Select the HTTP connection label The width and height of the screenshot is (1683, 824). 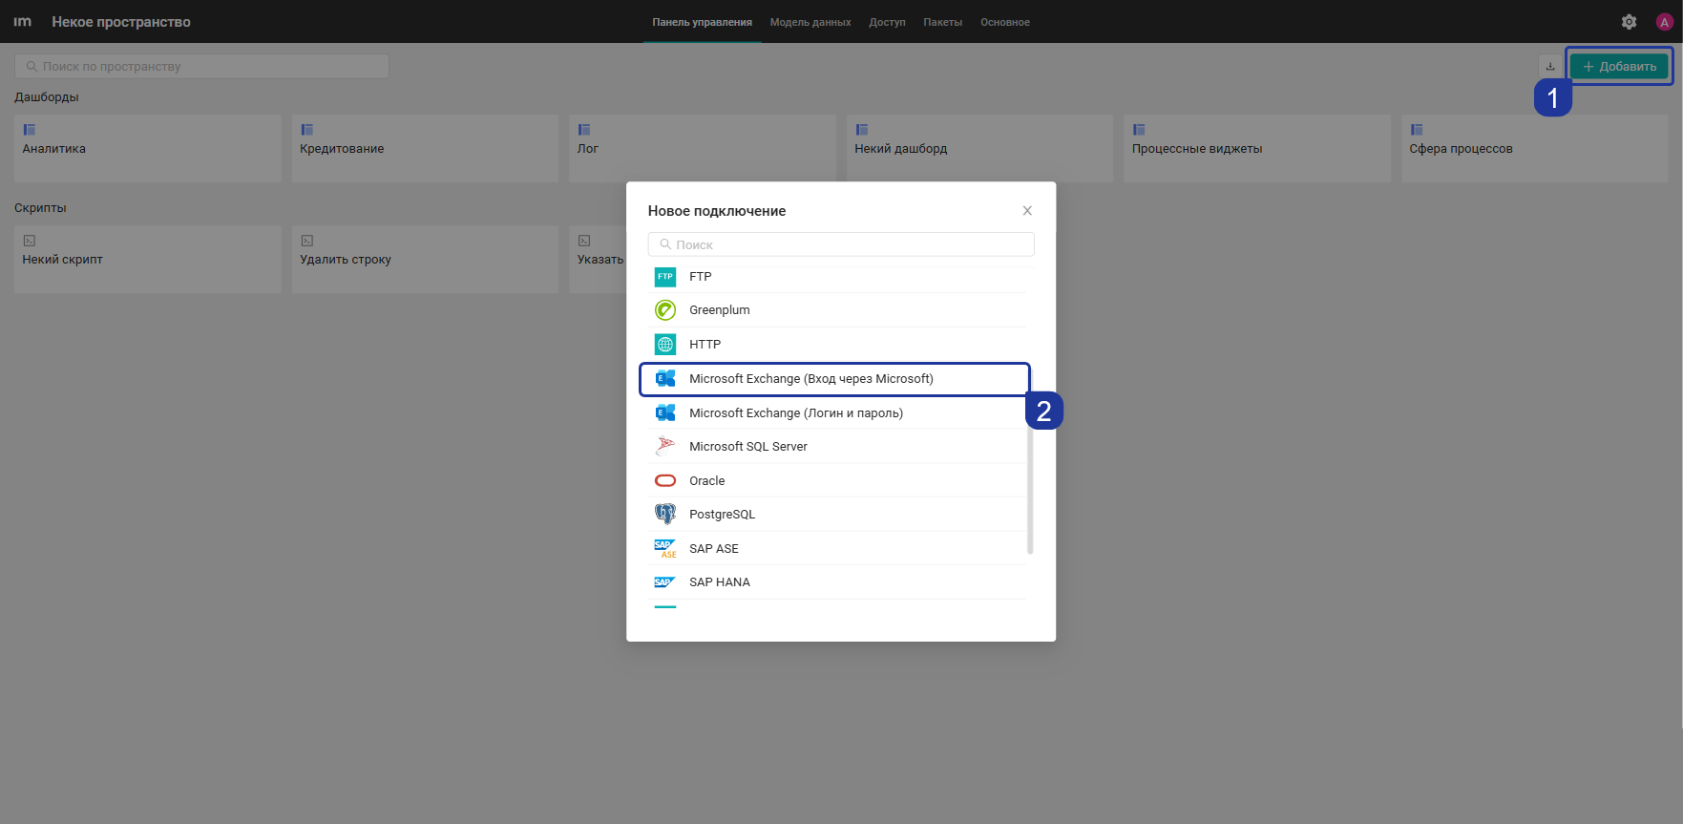(705, 345)
